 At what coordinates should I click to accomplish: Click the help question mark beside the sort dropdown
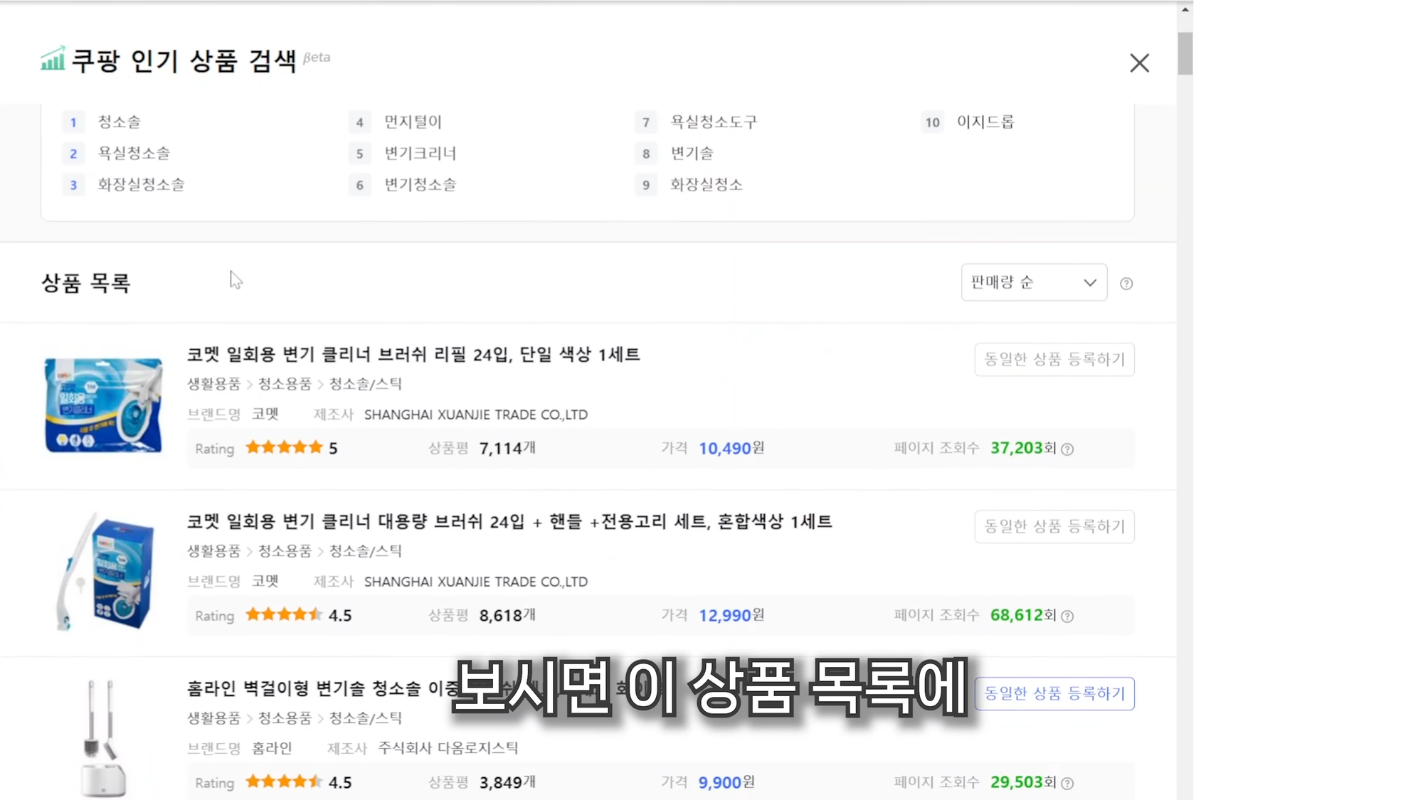coord(1126,283)
